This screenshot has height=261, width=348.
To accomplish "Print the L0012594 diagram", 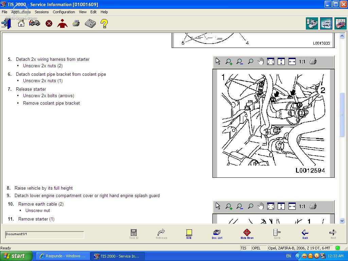I will point(313,61).
